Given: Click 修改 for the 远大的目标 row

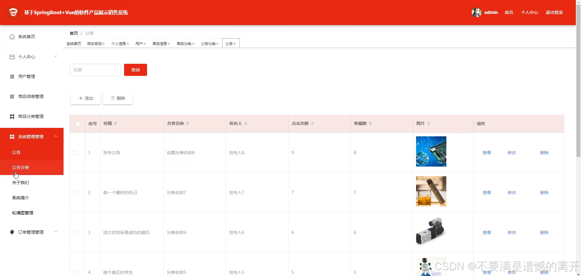Looking at the screenshot, I should tap(512, 232).
